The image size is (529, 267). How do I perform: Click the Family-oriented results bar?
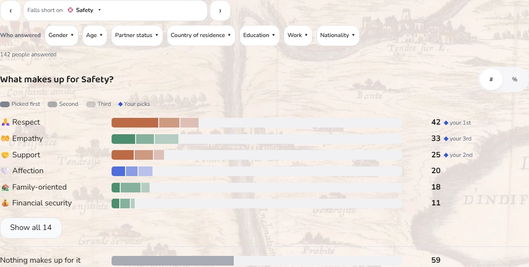(257, 188)
